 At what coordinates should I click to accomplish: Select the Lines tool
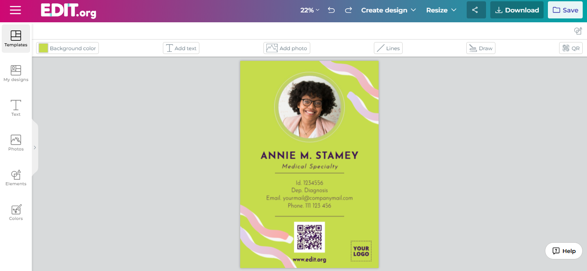(x=388, y=48)
